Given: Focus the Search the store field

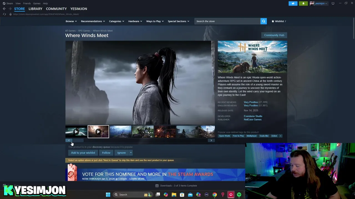Looking at the screenshot, I should (x=227, y=21).
